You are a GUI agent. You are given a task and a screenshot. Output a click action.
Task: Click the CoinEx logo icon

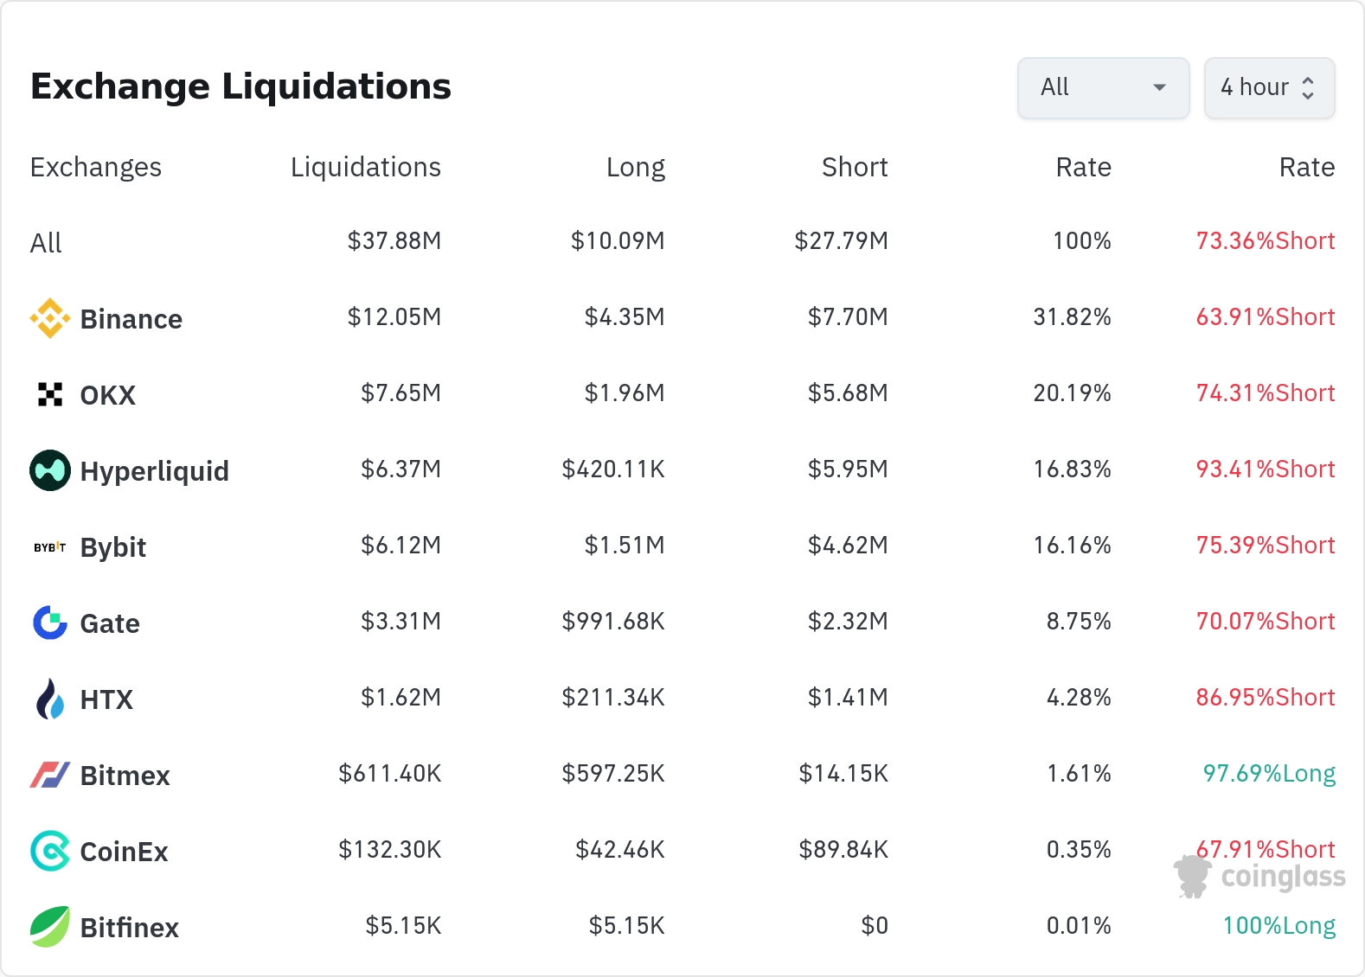click(50, 851)
